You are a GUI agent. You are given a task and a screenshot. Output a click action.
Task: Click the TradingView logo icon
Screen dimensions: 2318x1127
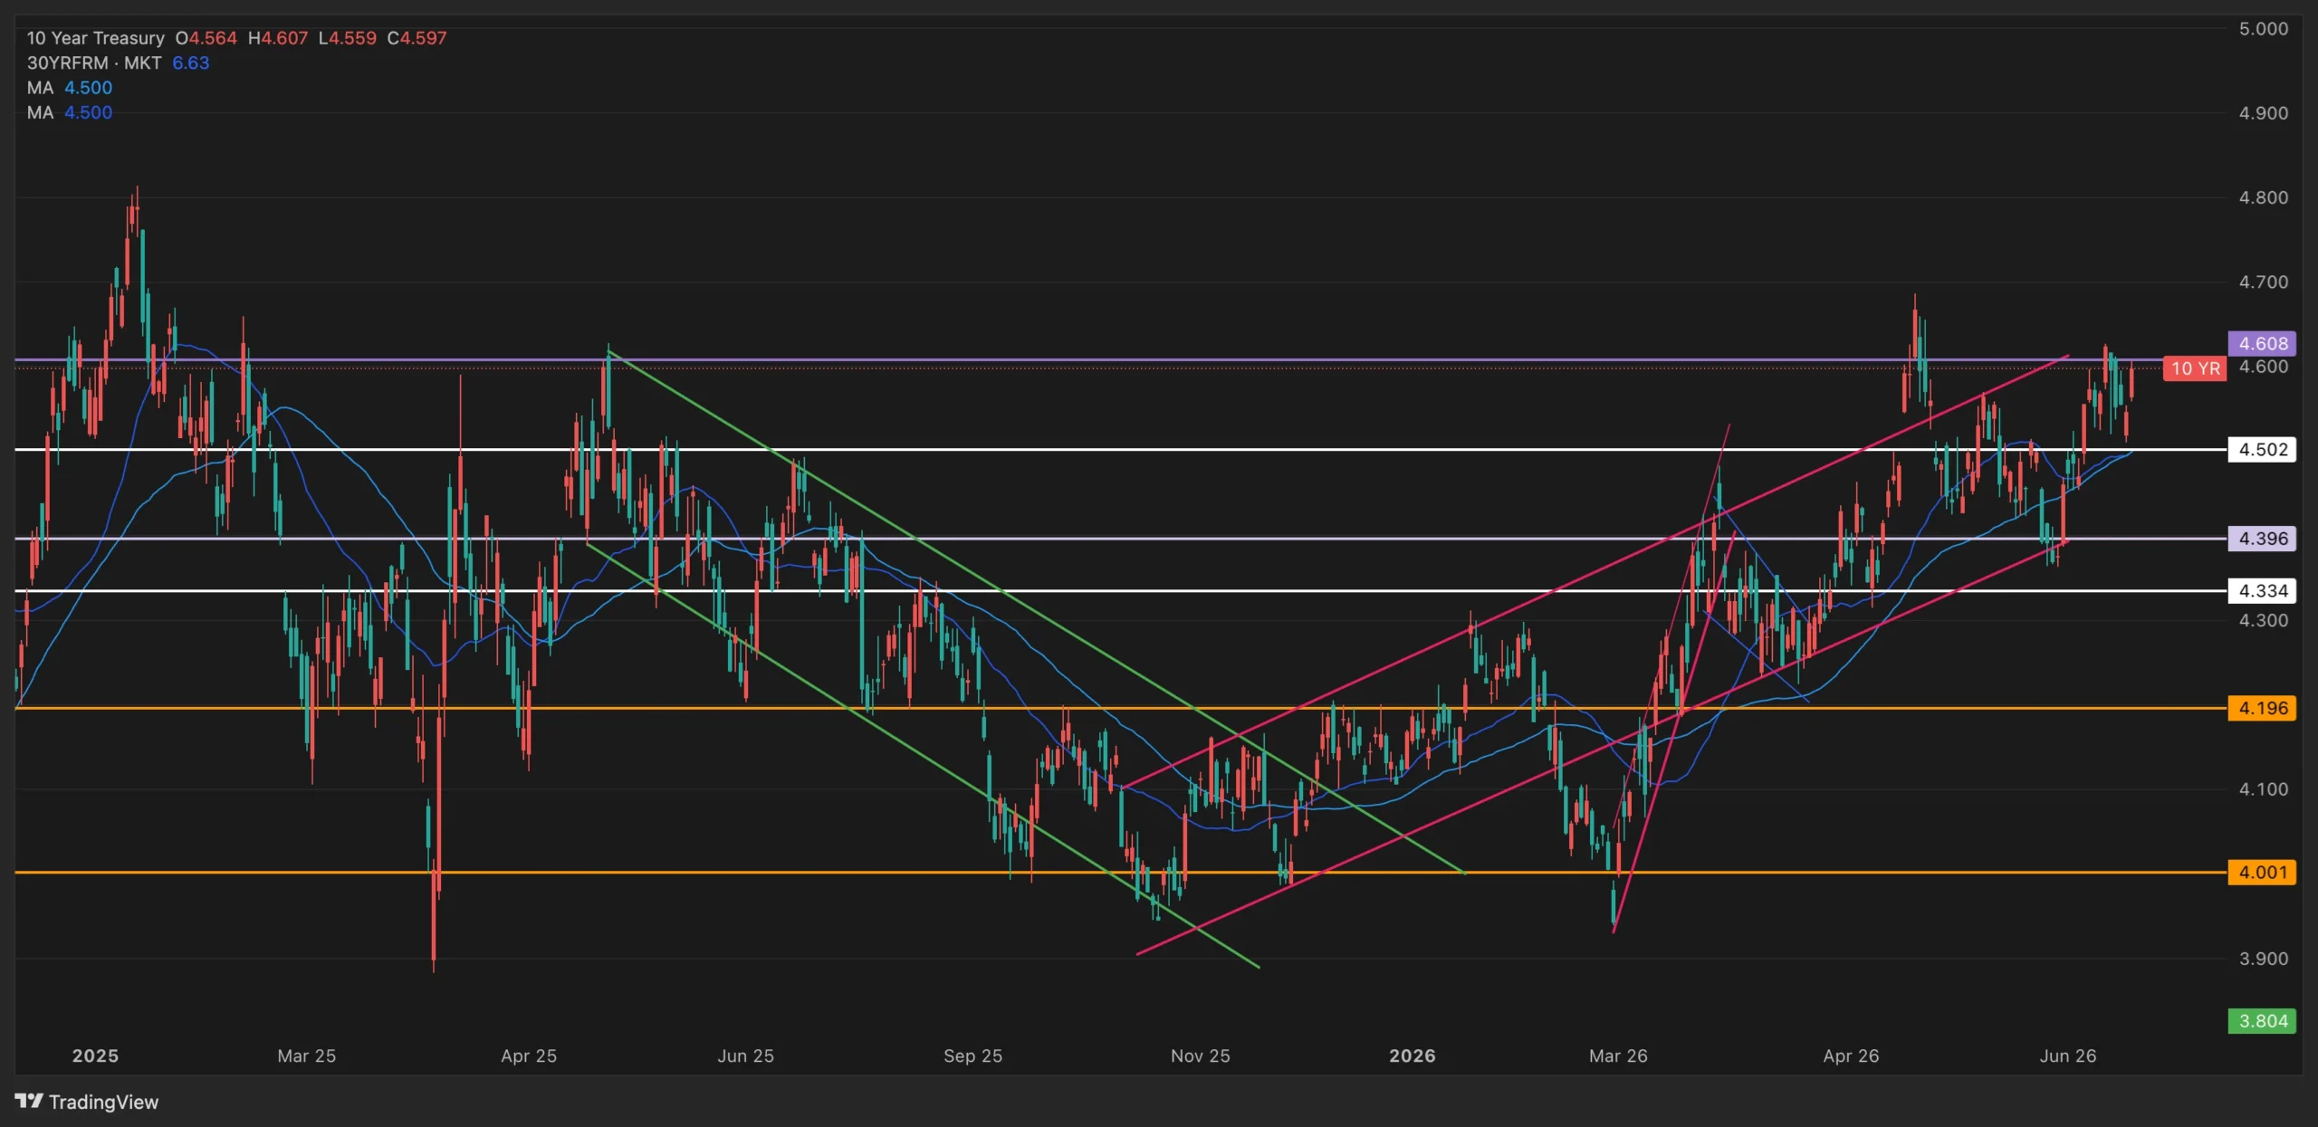point(29,1101)
